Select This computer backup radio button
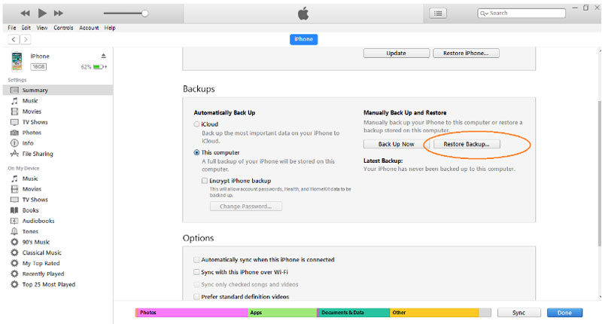602x324 pixels. (x=196, y=153)
